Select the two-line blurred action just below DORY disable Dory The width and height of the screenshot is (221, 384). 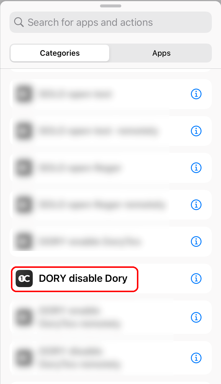pyautogui.click(x=111, y=317)
